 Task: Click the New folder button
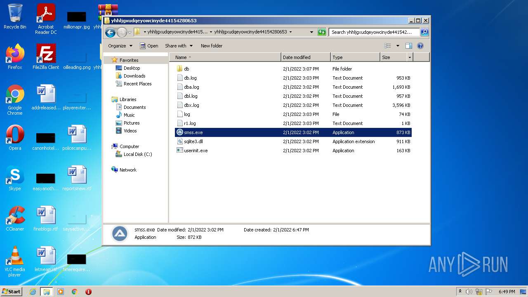pos(212,46)
